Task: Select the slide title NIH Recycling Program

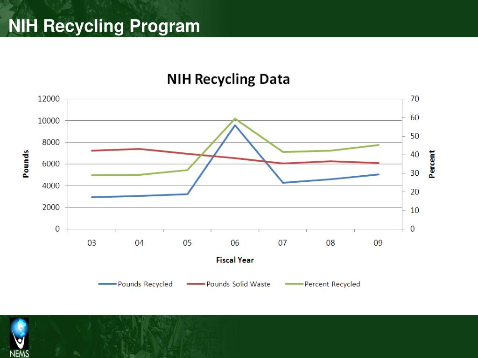Action: [x=104, y=26]
